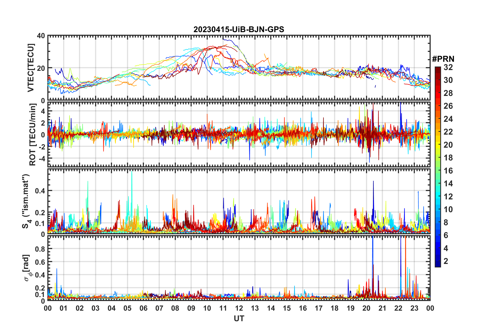The width and height of the screenshot is (478, 334).
Task: Click the colorbar tick label 2
Action: tap(446, 261)
